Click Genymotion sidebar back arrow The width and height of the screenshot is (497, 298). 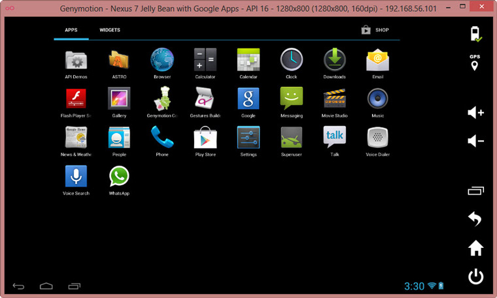point(475,218)
